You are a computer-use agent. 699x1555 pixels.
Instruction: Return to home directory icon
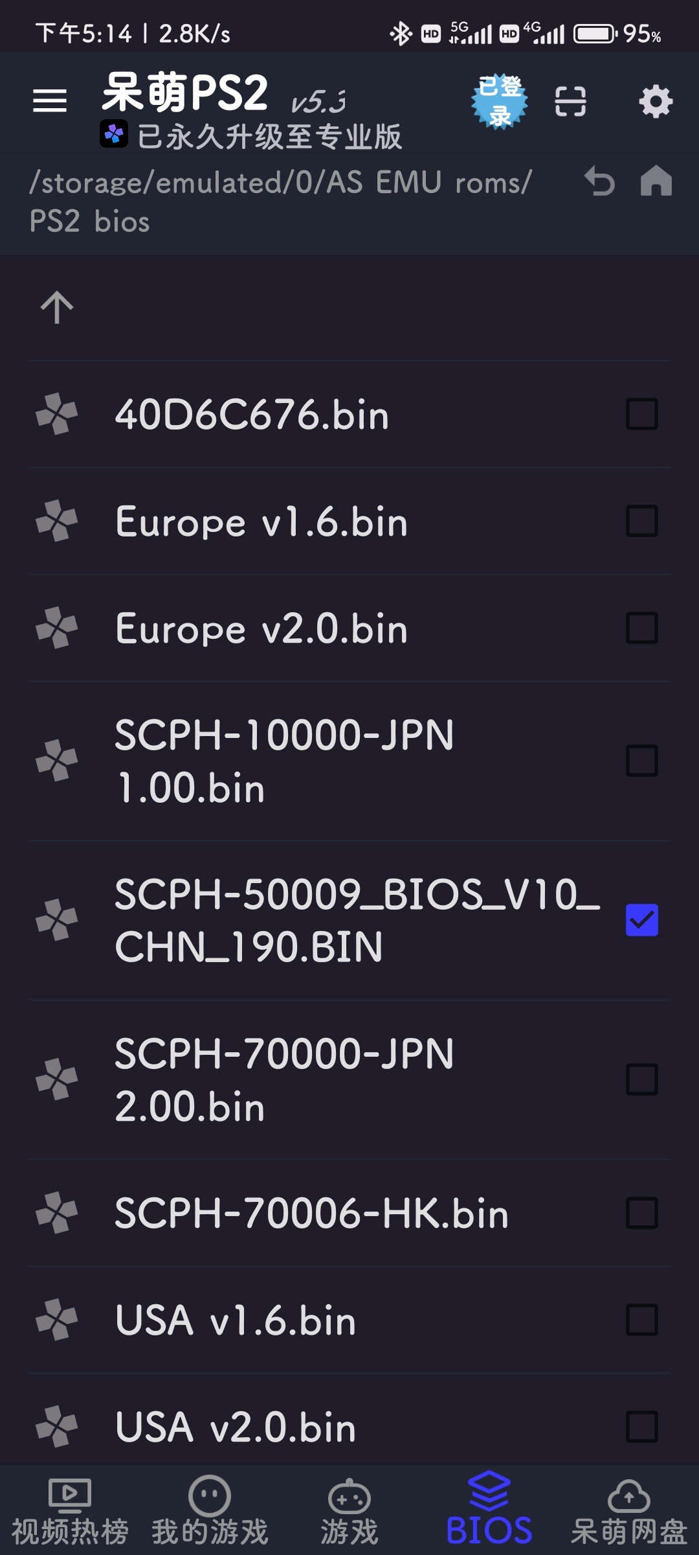point(656,180)
